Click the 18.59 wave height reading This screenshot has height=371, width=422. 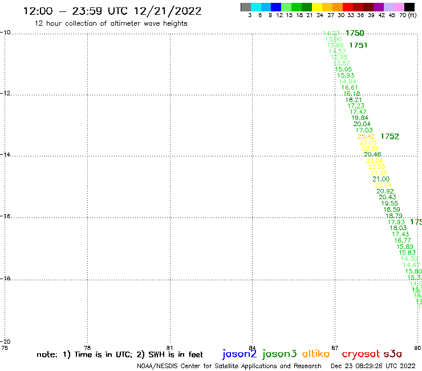coord(392,209)
